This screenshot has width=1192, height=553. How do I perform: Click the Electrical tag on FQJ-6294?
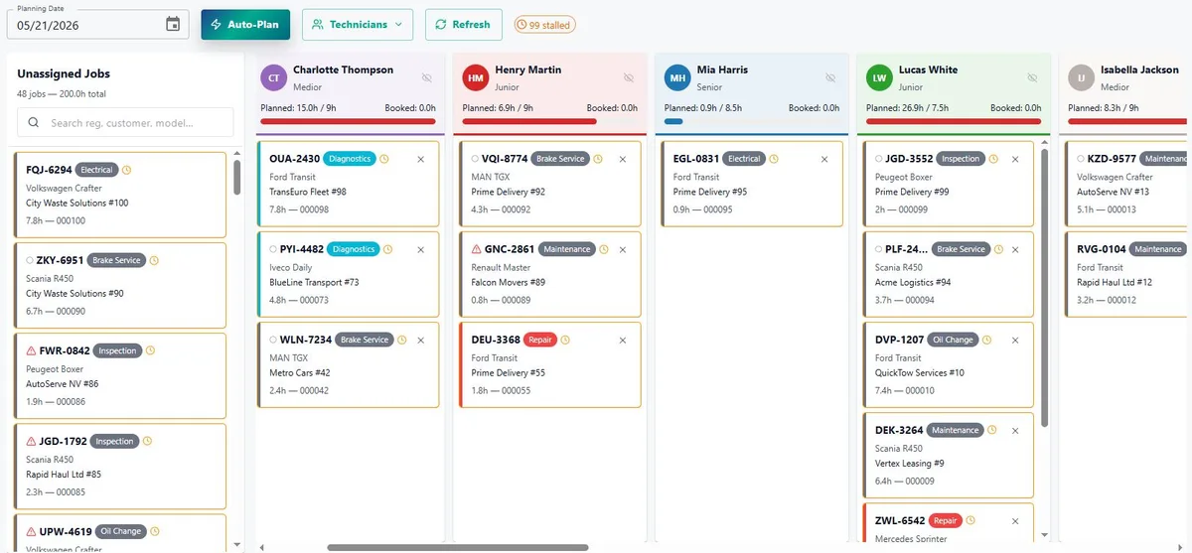(96, 170)
